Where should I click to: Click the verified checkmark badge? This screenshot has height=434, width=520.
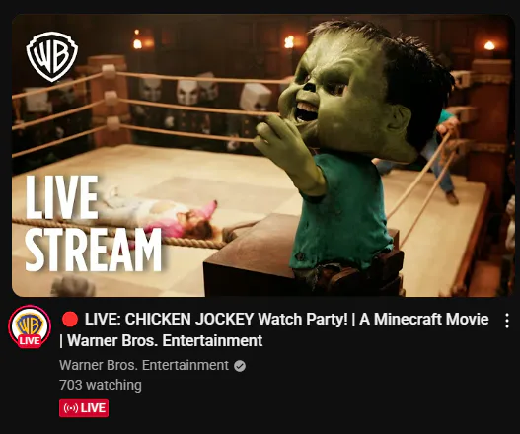pos(240,366)
